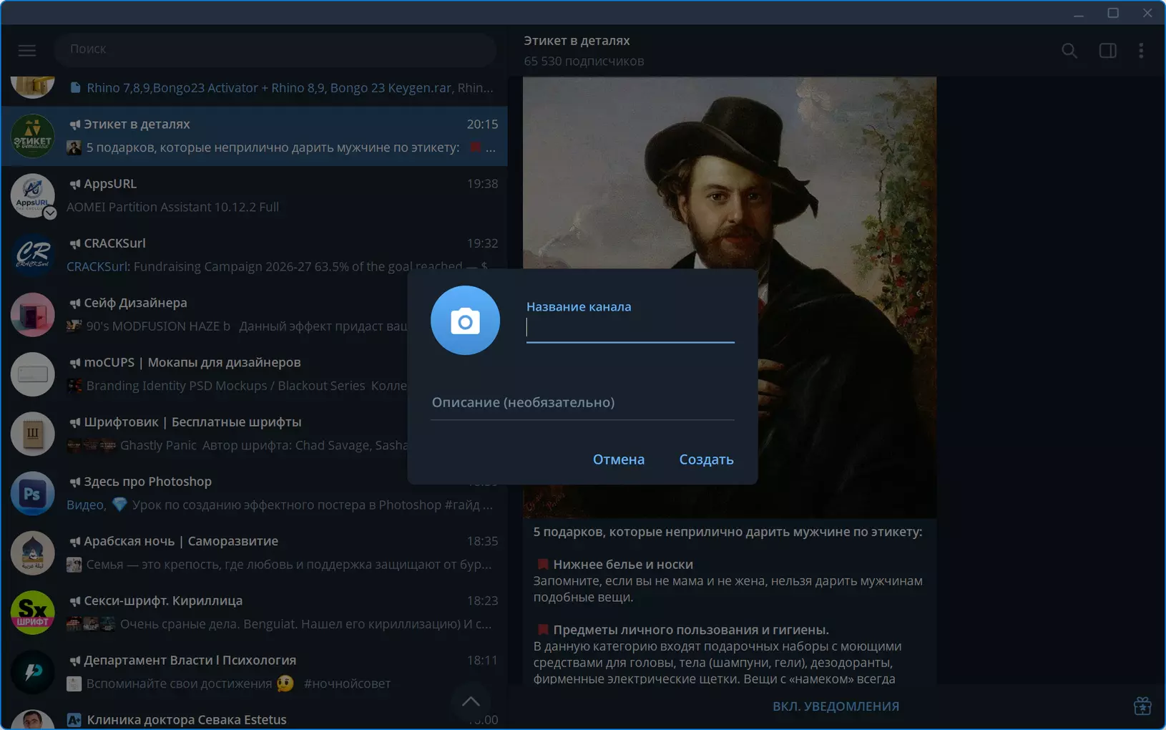The image size is (1166, 730).
Task: Enable notifications via ВКЛ. УВЕДОМЛЕНИЯ
Action: tap(836, 706)
